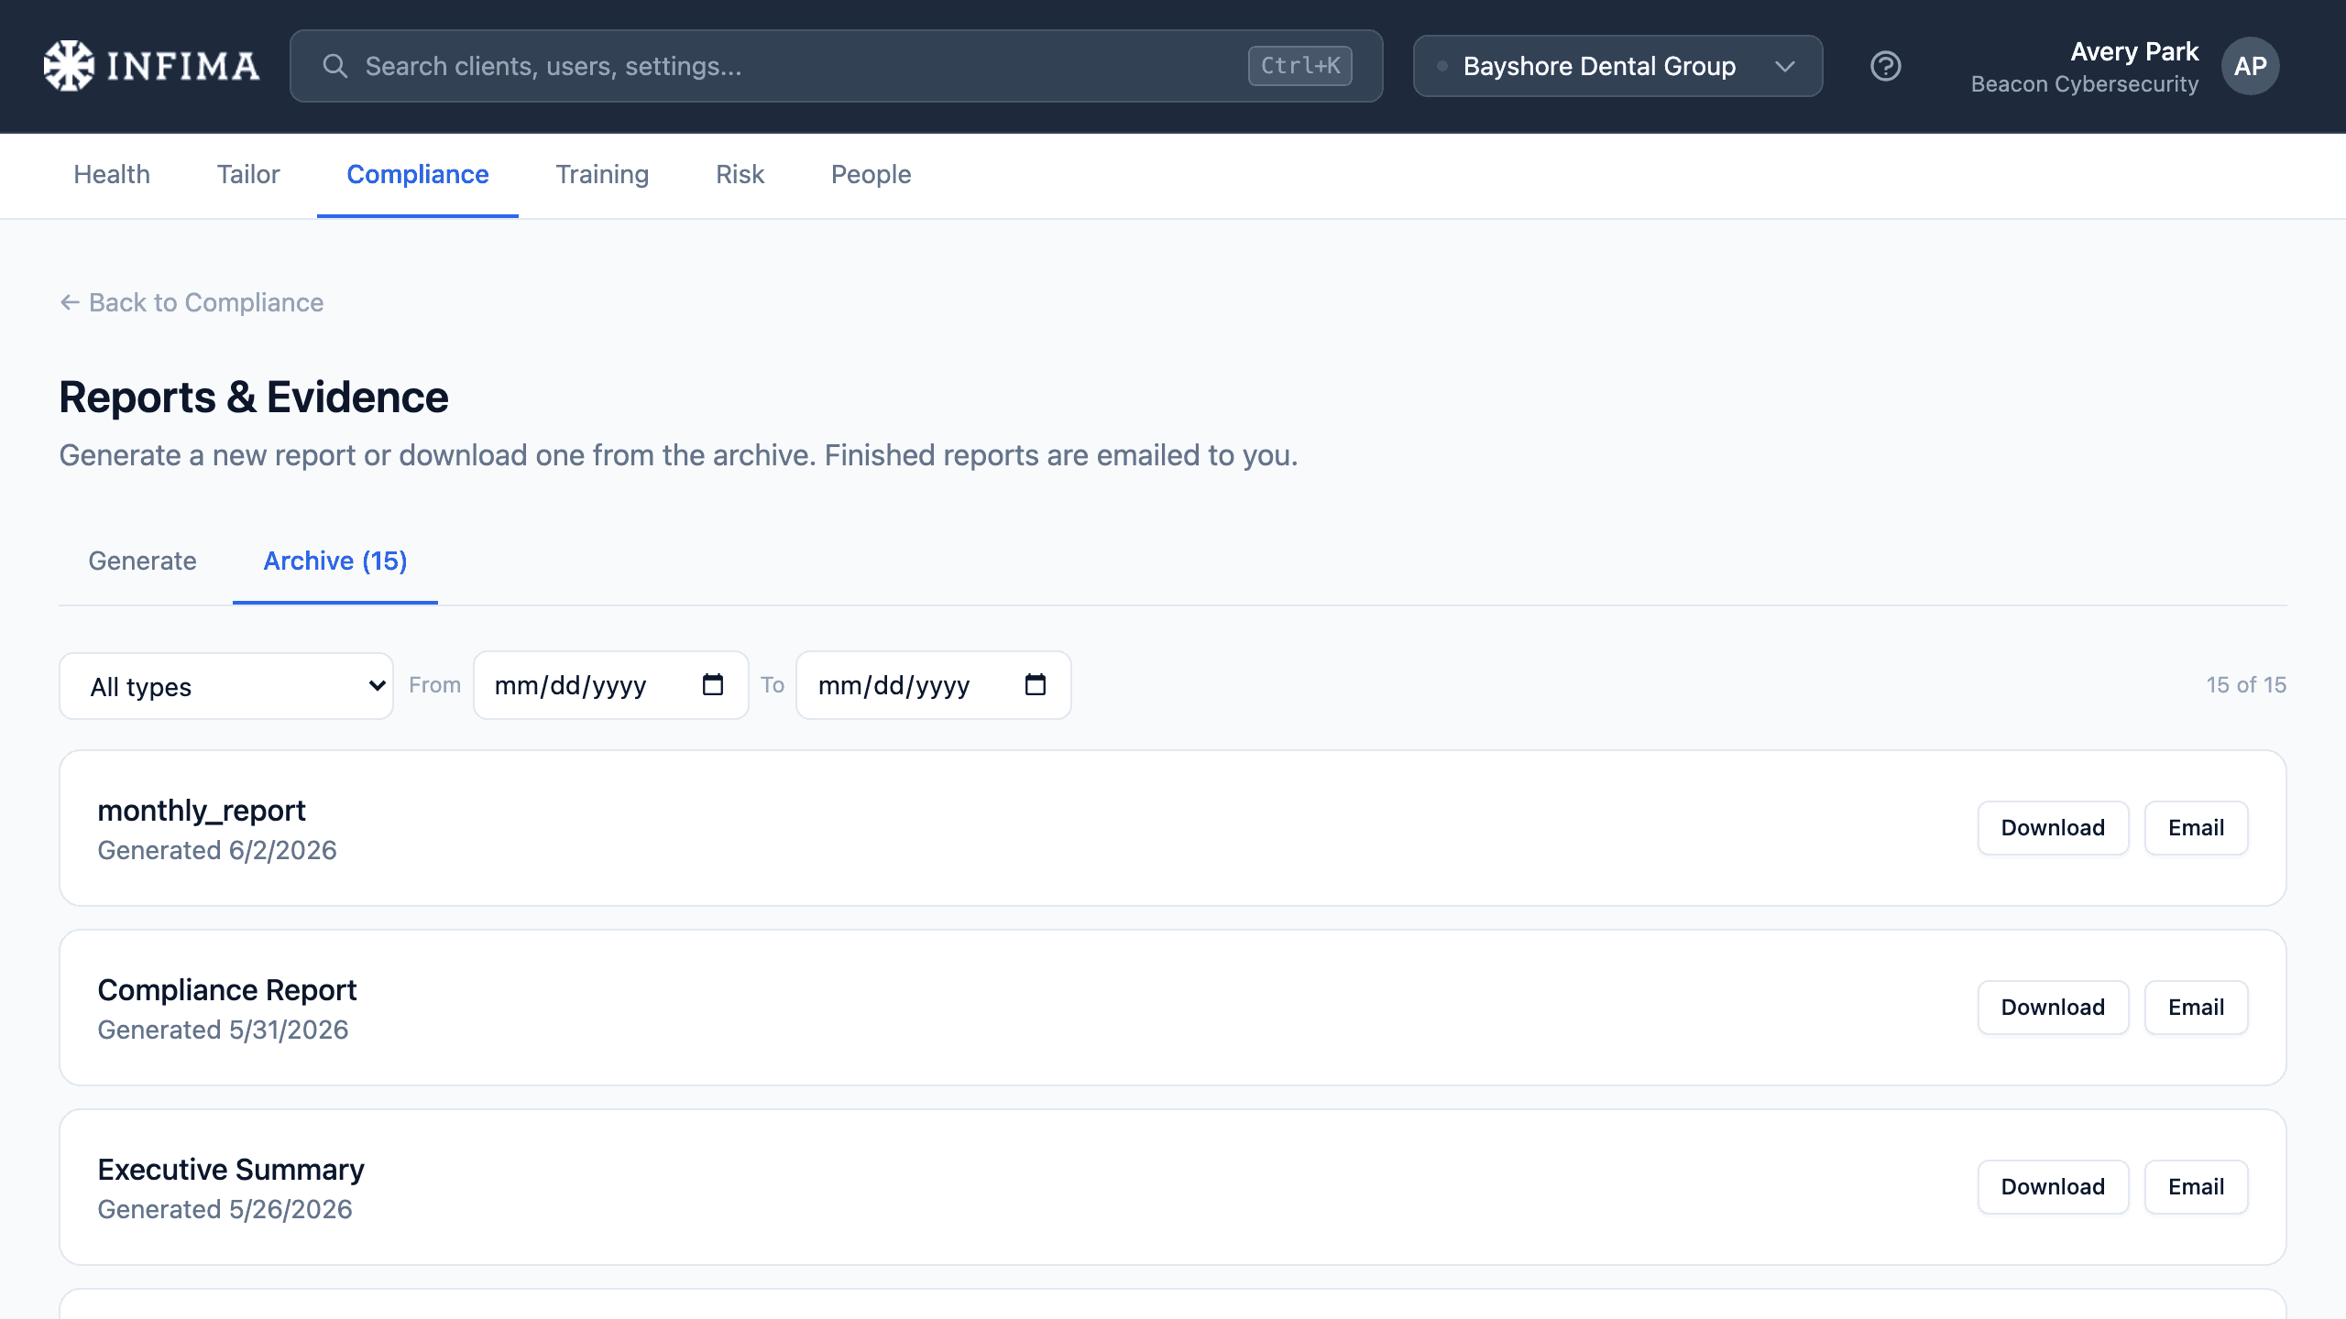Click the 'Generated 5/26/2026' date text
The image size is (2346, 1319).
coord(225,1210)
